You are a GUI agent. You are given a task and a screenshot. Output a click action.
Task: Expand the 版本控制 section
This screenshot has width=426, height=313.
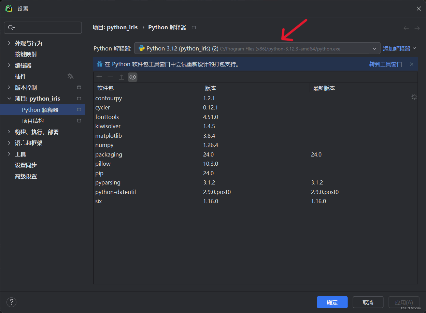click(x=9, y=88)
